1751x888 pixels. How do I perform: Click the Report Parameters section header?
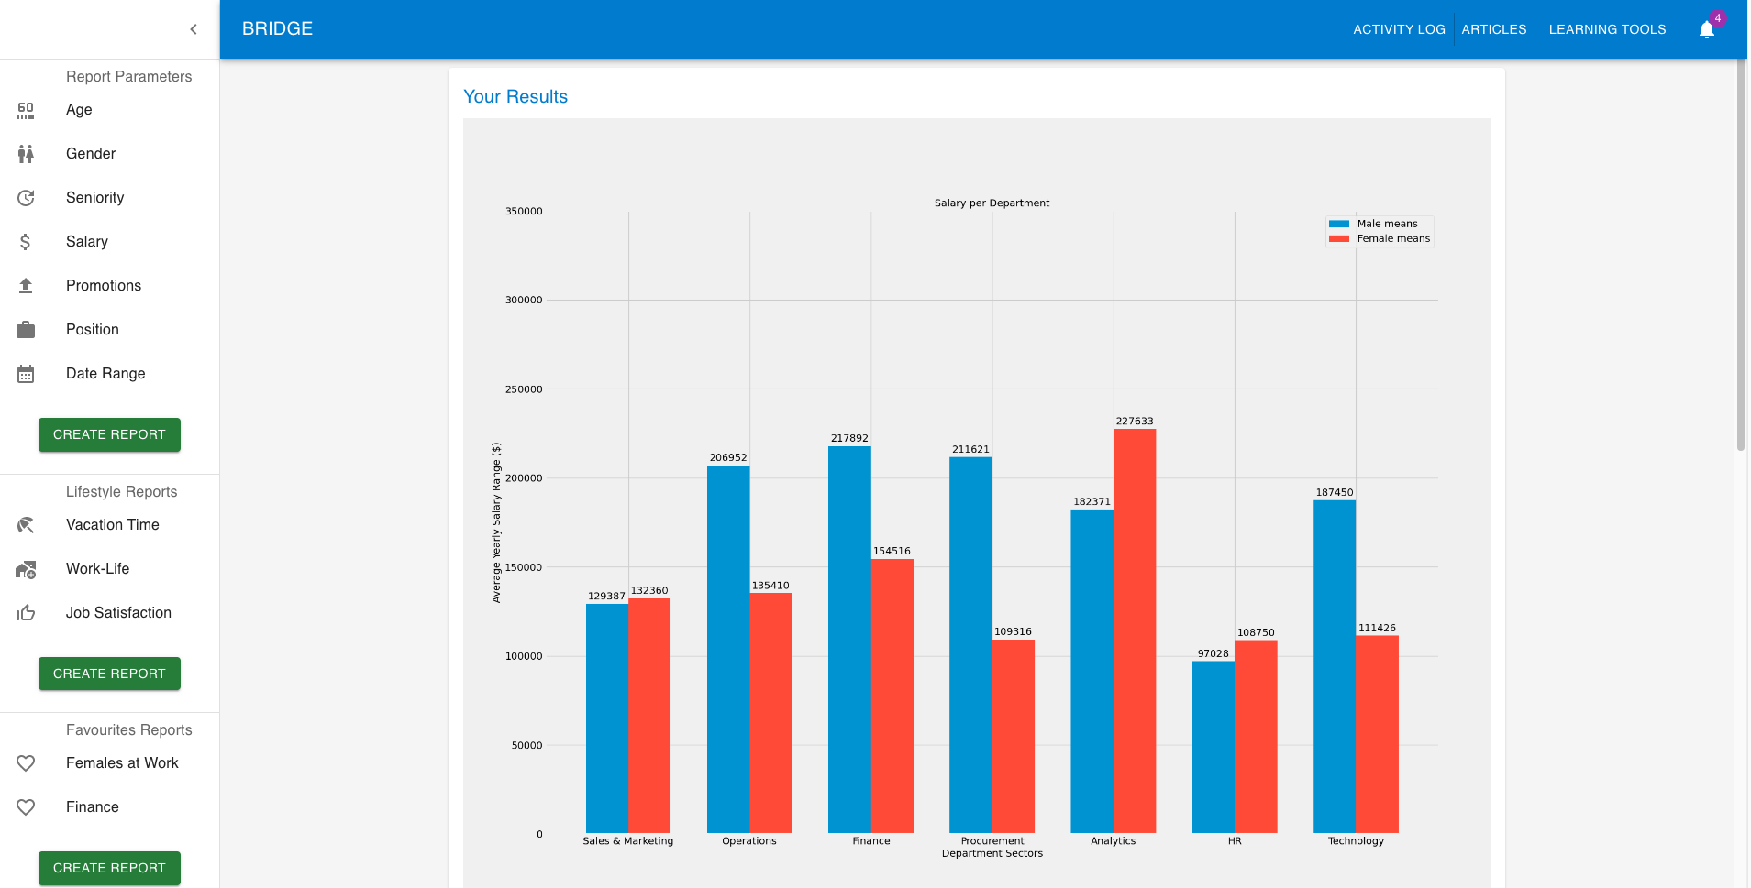(x=128, y=77)
